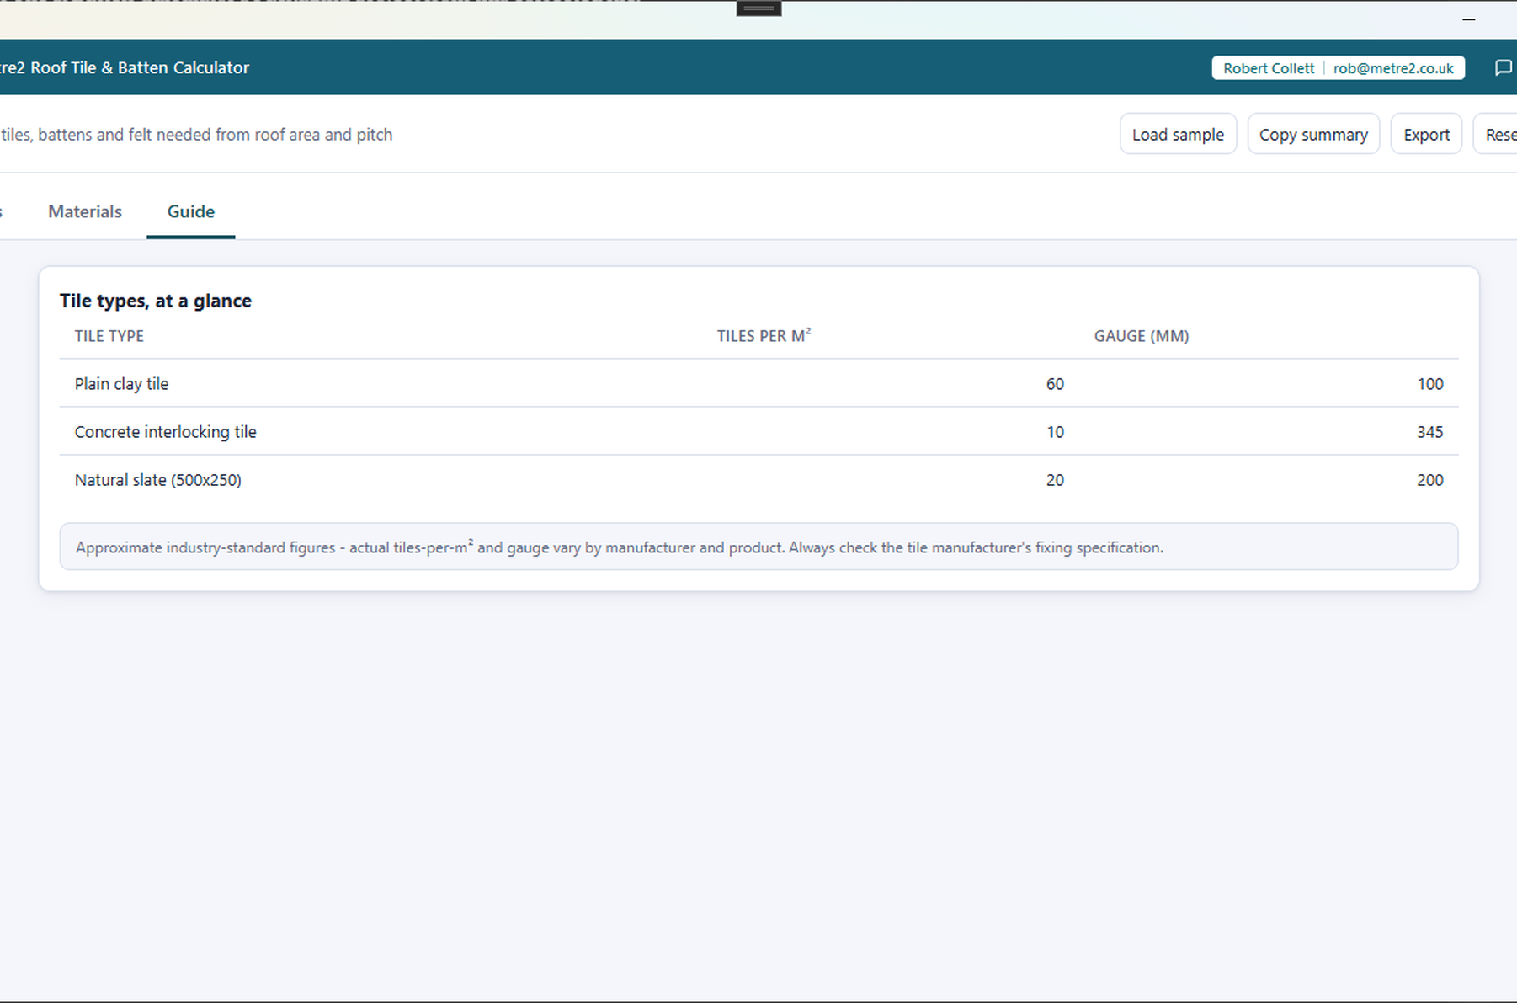This screenshot has width=1517, height=1003.
Task: Select the Guide tab
Action: (x=191, y=211)
